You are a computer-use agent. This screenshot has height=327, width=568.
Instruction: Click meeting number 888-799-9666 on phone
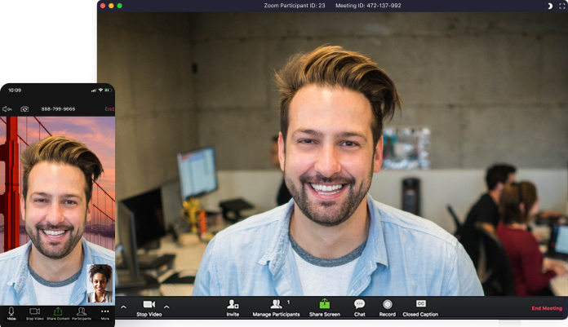[58, 109]
